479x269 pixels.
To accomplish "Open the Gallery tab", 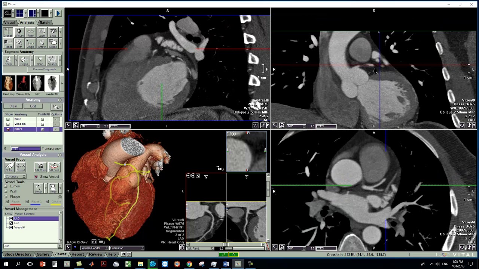I will [43, 254].
